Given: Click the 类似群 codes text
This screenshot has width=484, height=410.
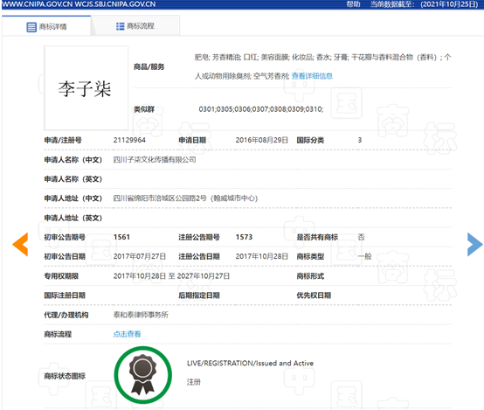Looking at the screenshot, I should coord(261,109).
